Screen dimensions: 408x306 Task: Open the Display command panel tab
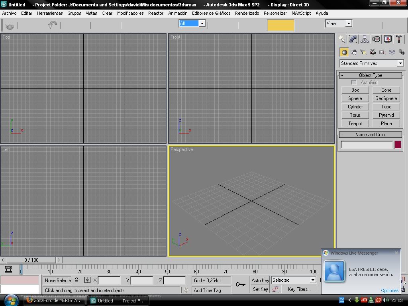387,39
